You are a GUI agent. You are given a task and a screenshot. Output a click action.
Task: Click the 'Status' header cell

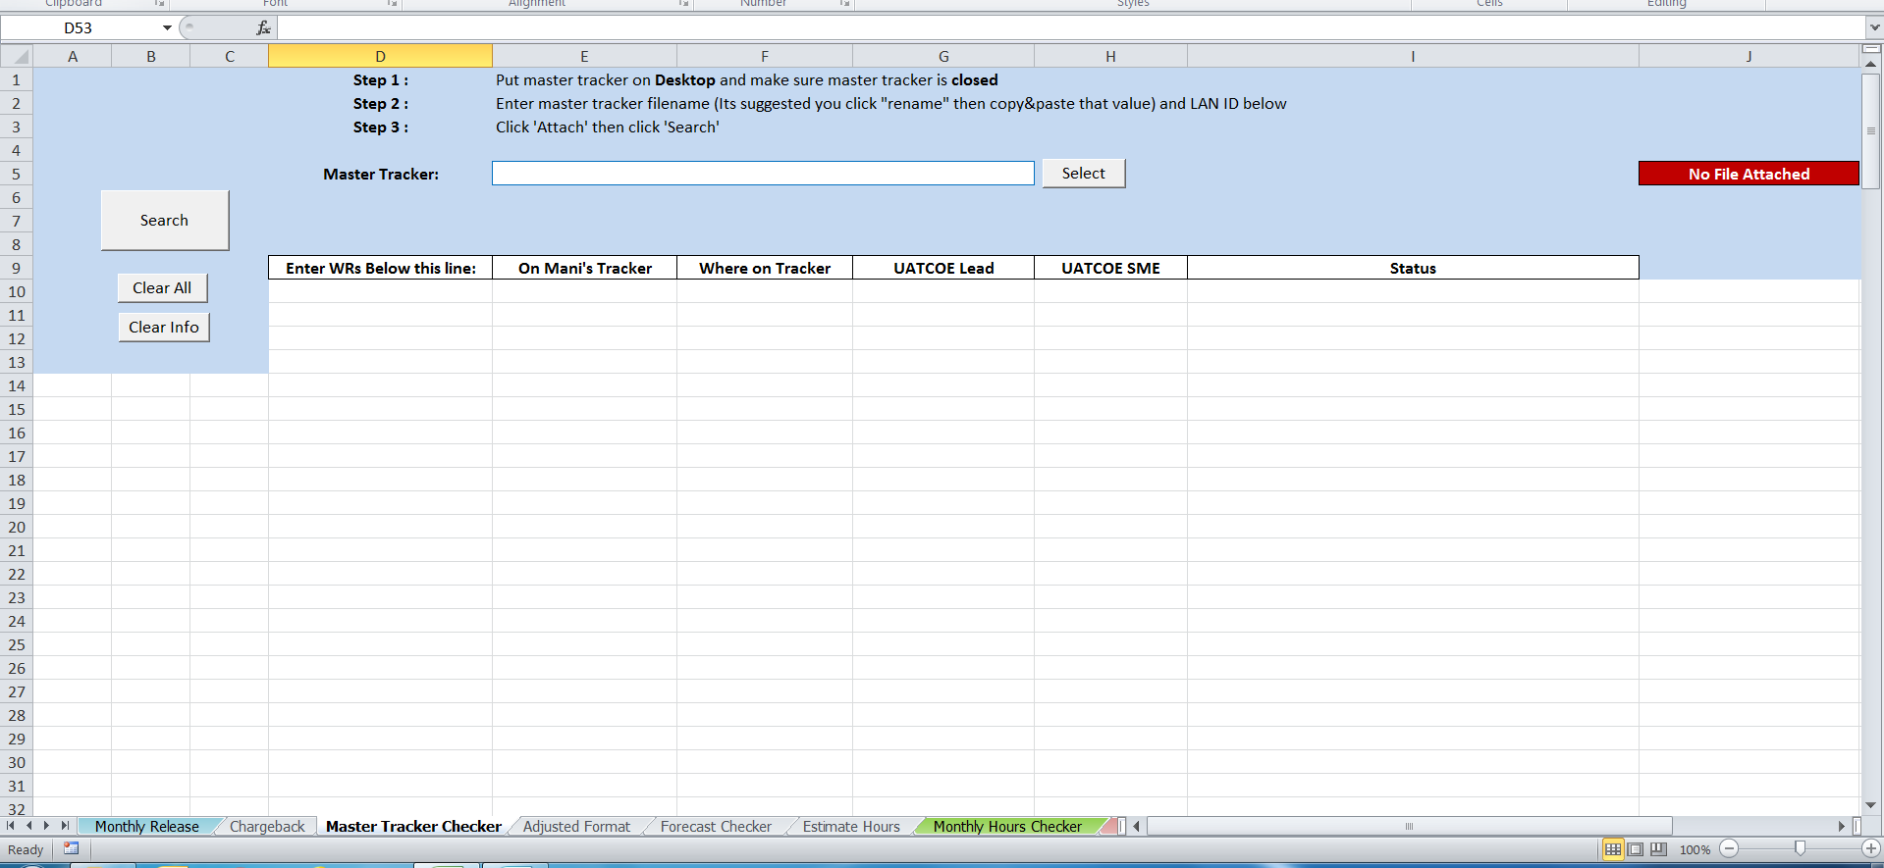click(x=1413, y=268)
